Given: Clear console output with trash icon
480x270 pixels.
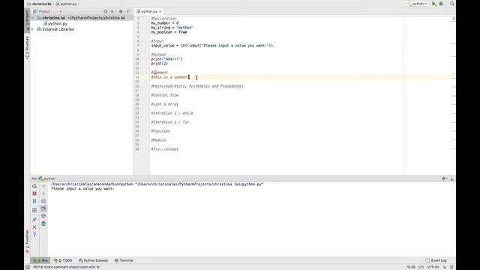Looking at the screenshot, I should (43, 223).
